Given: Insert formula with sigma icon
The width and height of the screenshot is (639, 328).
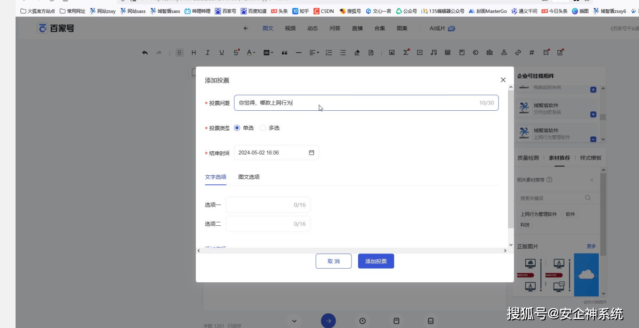Looking at the screenshot, I should tap(406, 53).
